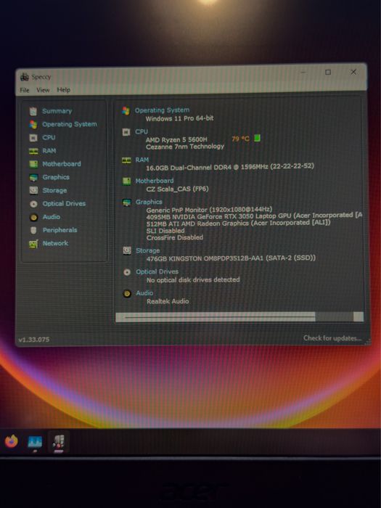
Task: Click Windows flag icon beside Operating System heading
Action: (126, 111)
